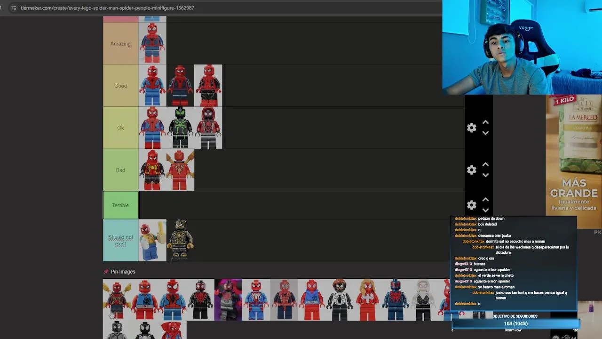Select the black symbiote suit in second pool row

coord(144,330)
